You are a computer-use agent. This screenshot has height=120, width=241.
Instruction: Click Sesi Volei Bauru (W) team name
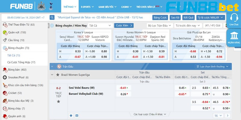pyautogui.click(x=82, y=88)
